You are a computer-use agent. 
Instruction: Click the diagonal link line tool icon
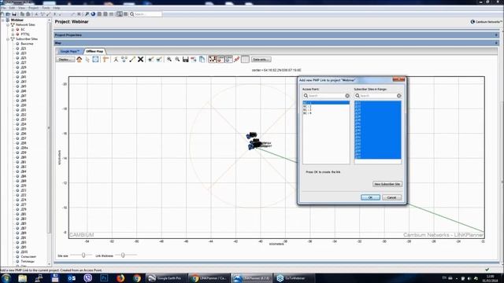click(132, 60)
